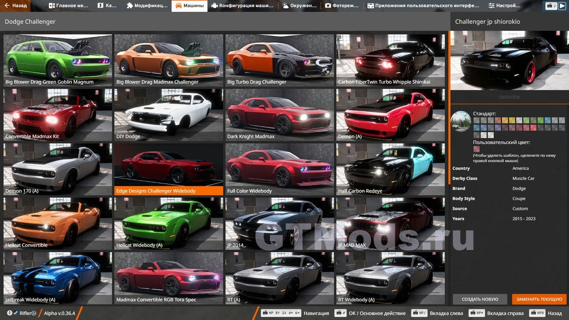Click the Dodge brand value
Screen dimensions: 569x320
tap(519, 188)
